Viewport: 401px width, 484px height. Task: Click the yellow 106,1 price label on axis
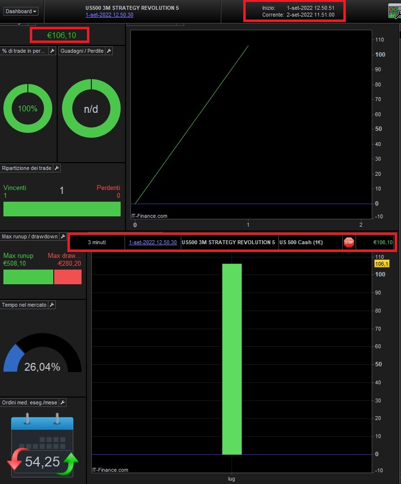coord(381,264)
